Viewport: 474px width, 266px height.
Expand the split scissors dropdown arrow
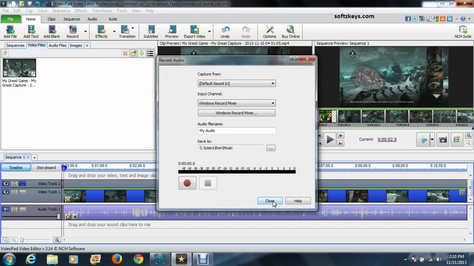[432, 140]
